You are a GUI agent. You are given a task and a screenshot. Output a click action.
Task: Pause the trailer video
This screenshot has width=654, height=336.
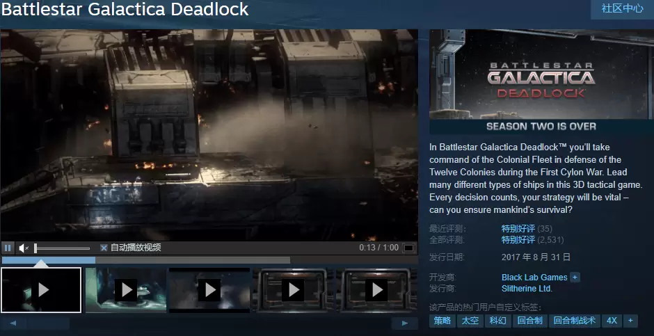8,248
